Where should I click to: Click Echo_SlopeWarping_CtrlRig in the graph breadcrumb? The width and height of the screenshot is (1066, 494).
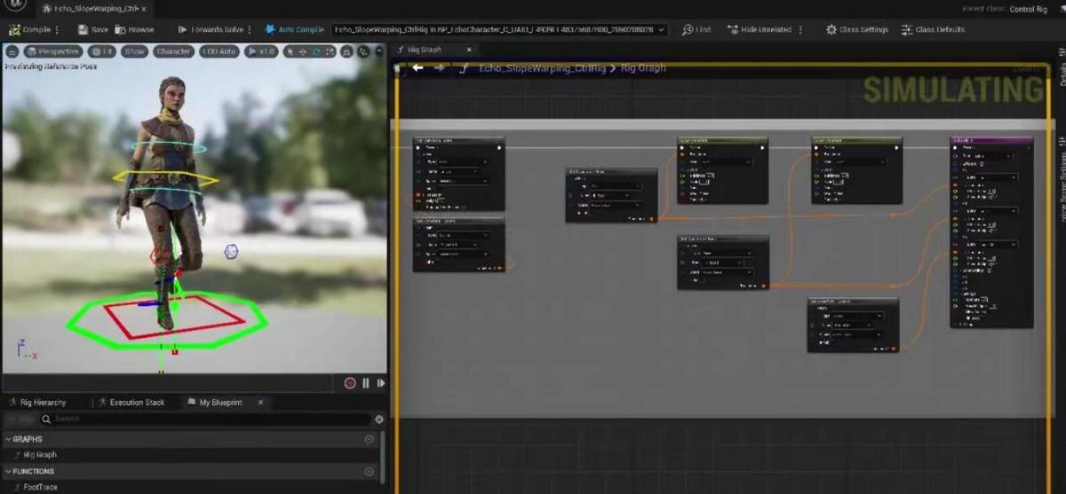(x=541, y=67)
